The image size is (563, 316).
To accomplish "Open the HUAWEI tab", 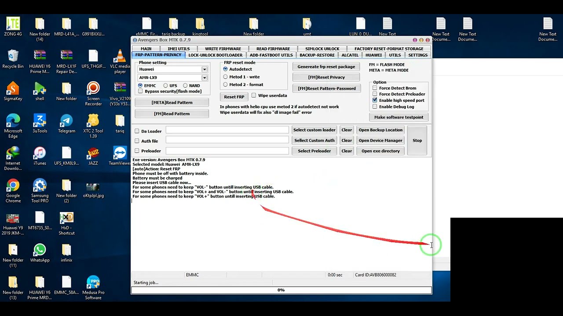I will pyautogui.click(x=373, y=55).
